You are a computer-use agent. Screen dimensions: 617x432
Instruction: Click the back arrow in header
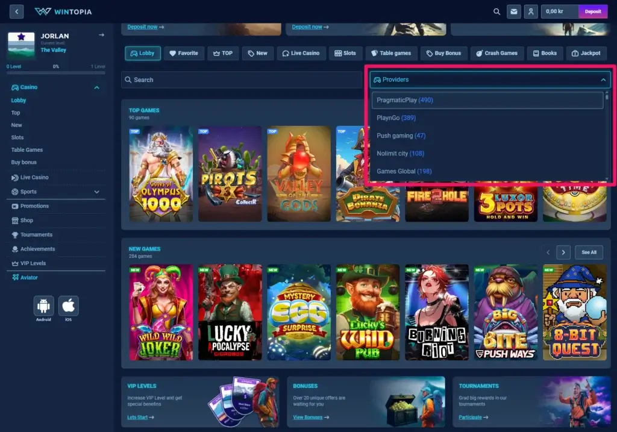[x=16, y=11]
